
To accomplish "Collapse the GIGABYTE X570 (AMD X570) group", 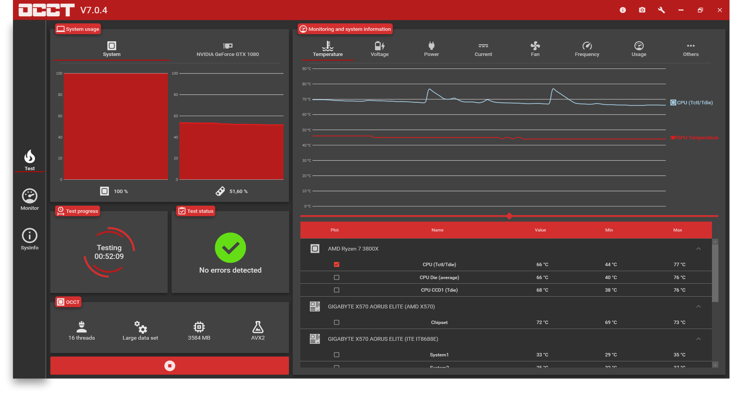I will [x=698, y=307].
